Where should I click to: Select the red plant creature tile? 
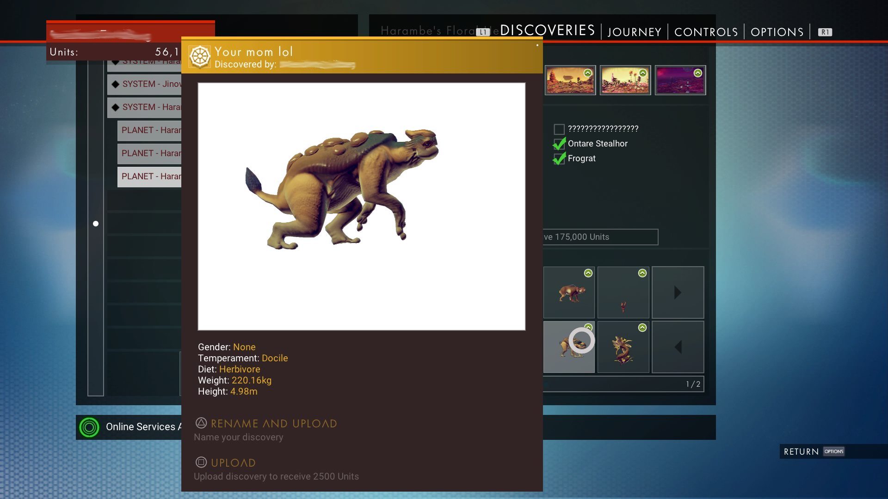tap(623, 292)
